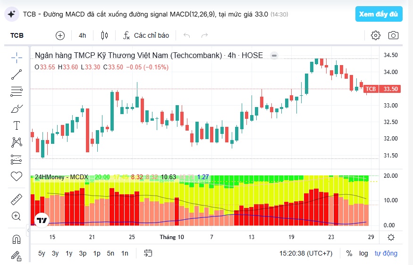Image resolution: width=413 pixels, height=265 pixels.
Task: Click the Ngân hàng TMCP Kỹ Thương chart title
Action: (x=149, y=56)
